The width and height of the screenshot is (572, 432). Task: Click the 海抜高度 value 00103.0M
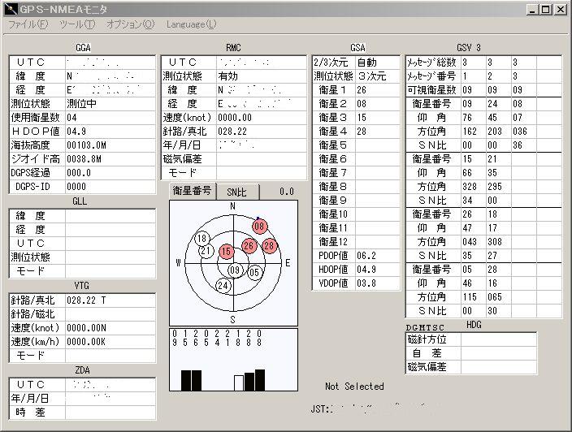point(86,145)
